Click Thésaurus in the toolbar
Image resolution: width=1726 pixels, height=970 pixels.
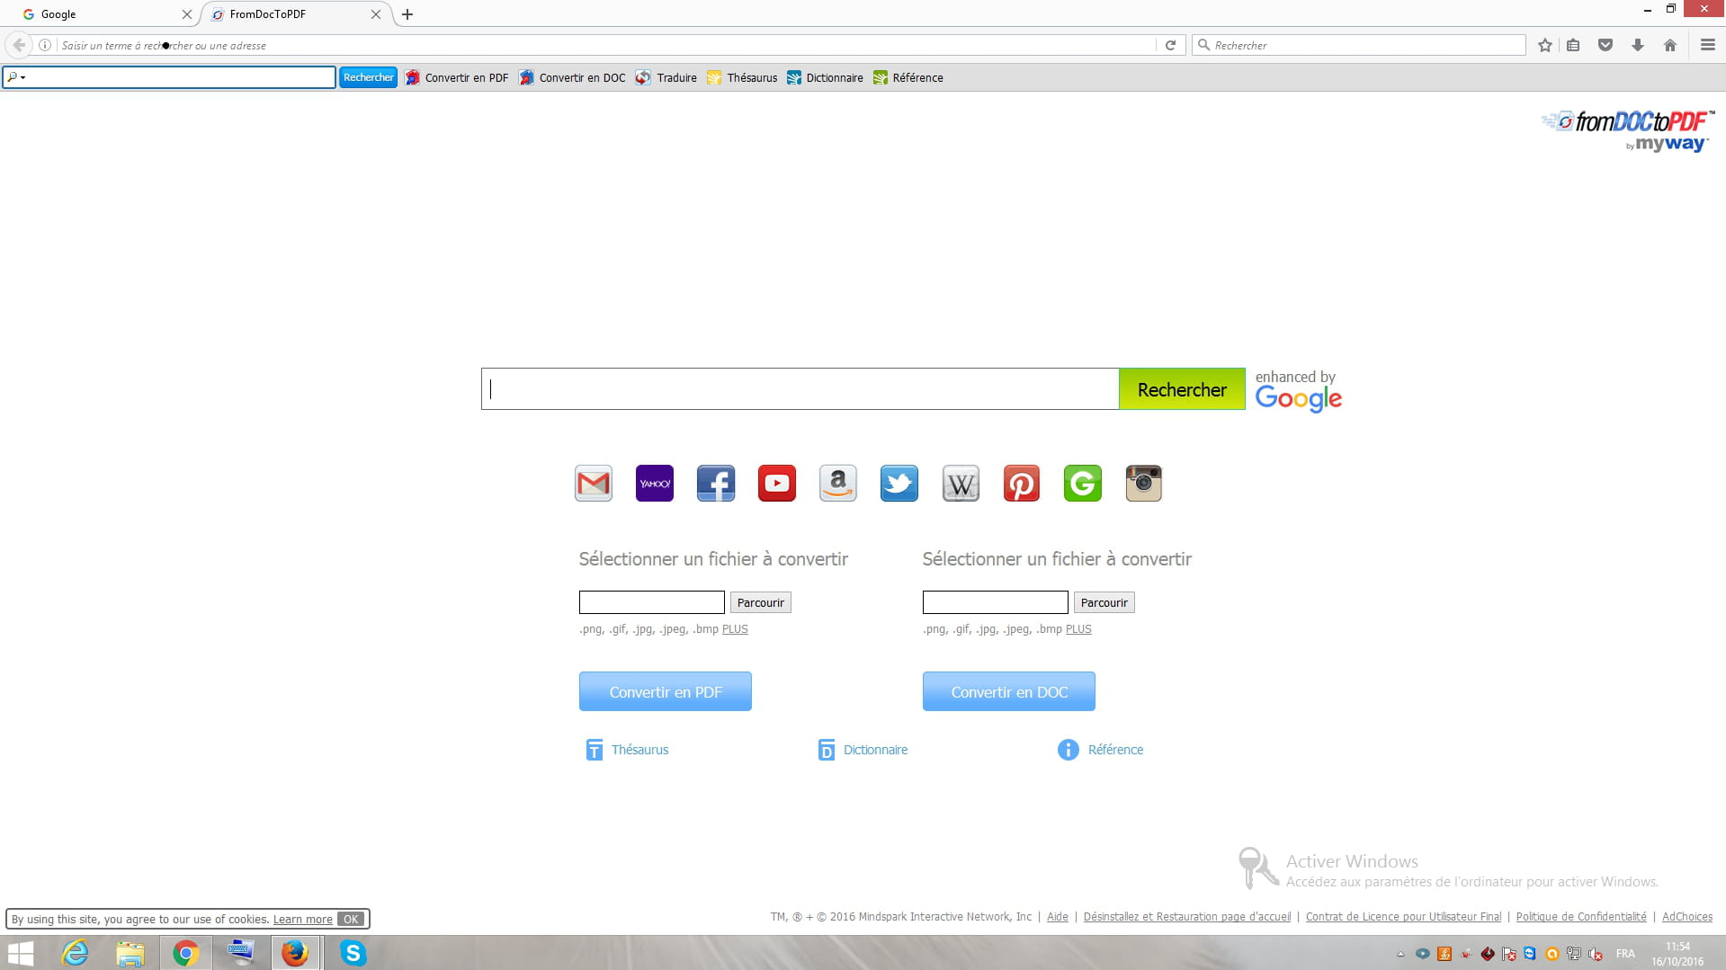[x=742, y=78]
